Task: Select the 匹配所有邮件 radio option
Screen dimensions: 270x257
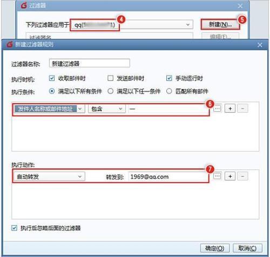Action: point(169,91)
